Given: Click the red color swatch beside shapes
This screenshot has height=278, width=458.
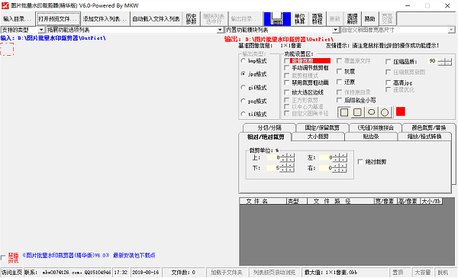Looking at the screenshot, I should 401,112.
